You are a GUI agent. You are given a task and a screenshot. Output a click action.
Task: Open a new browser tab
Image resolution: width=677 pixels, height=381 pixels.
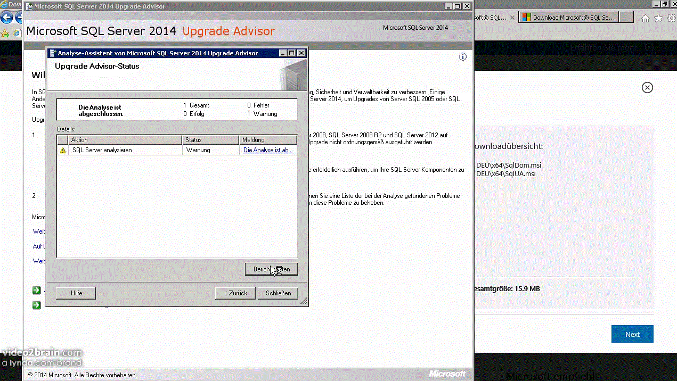pos(626,18)
